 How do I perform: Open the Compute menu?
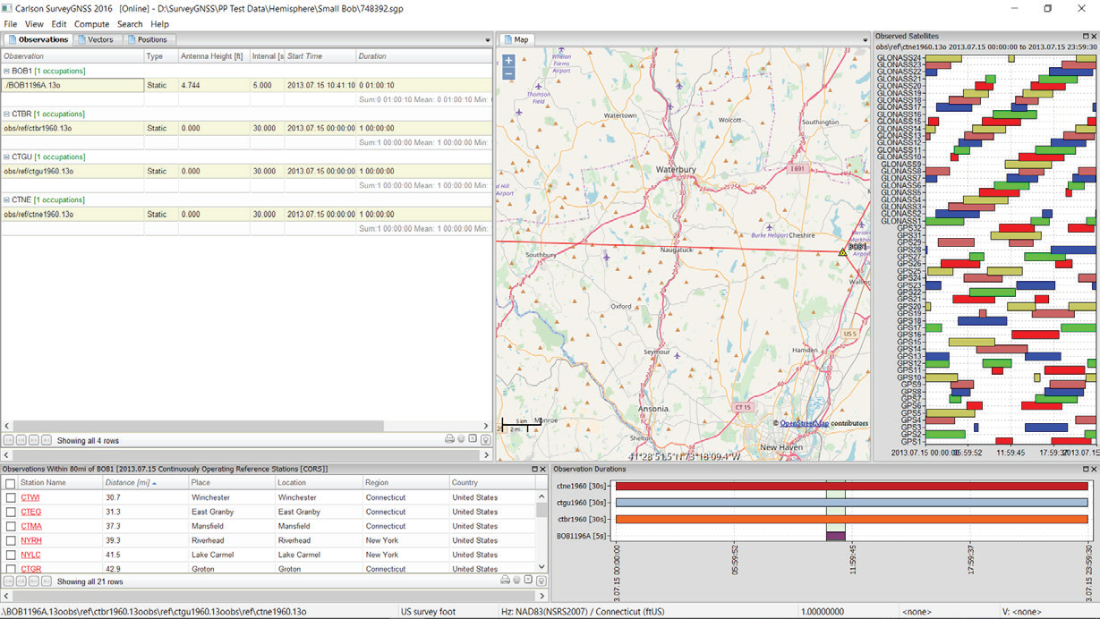point(91,24)
